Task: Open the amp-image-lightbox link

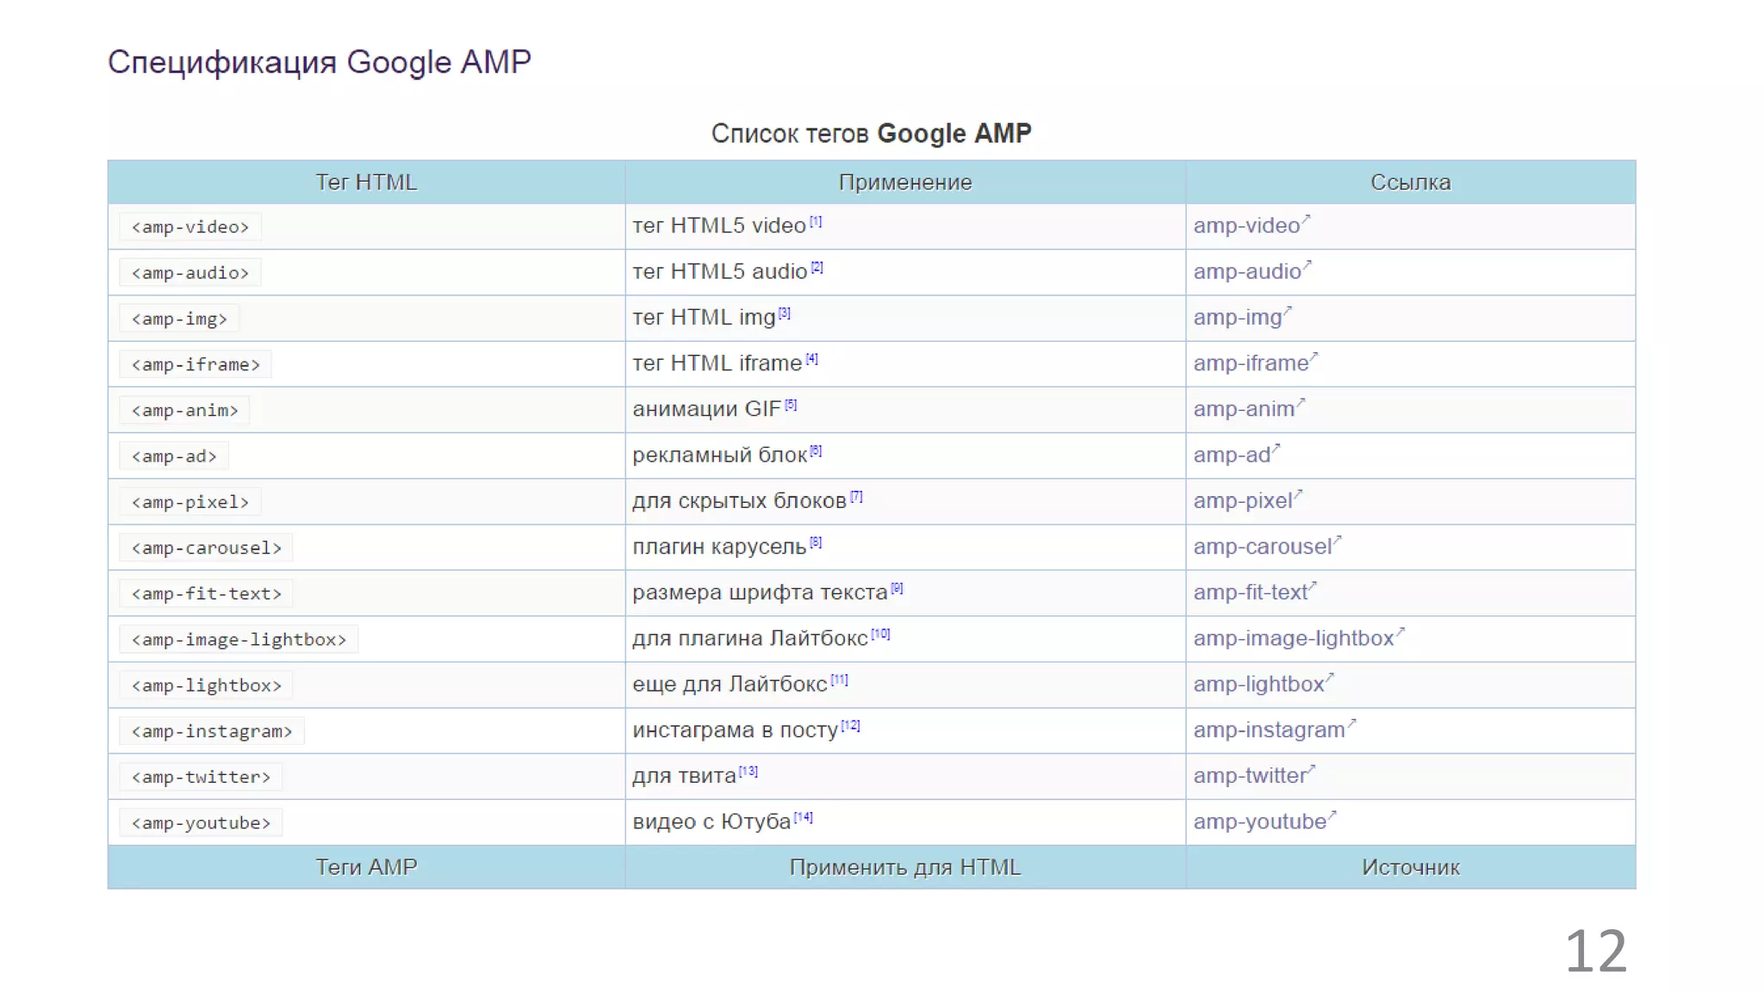Action: (x=1293, y=638)
